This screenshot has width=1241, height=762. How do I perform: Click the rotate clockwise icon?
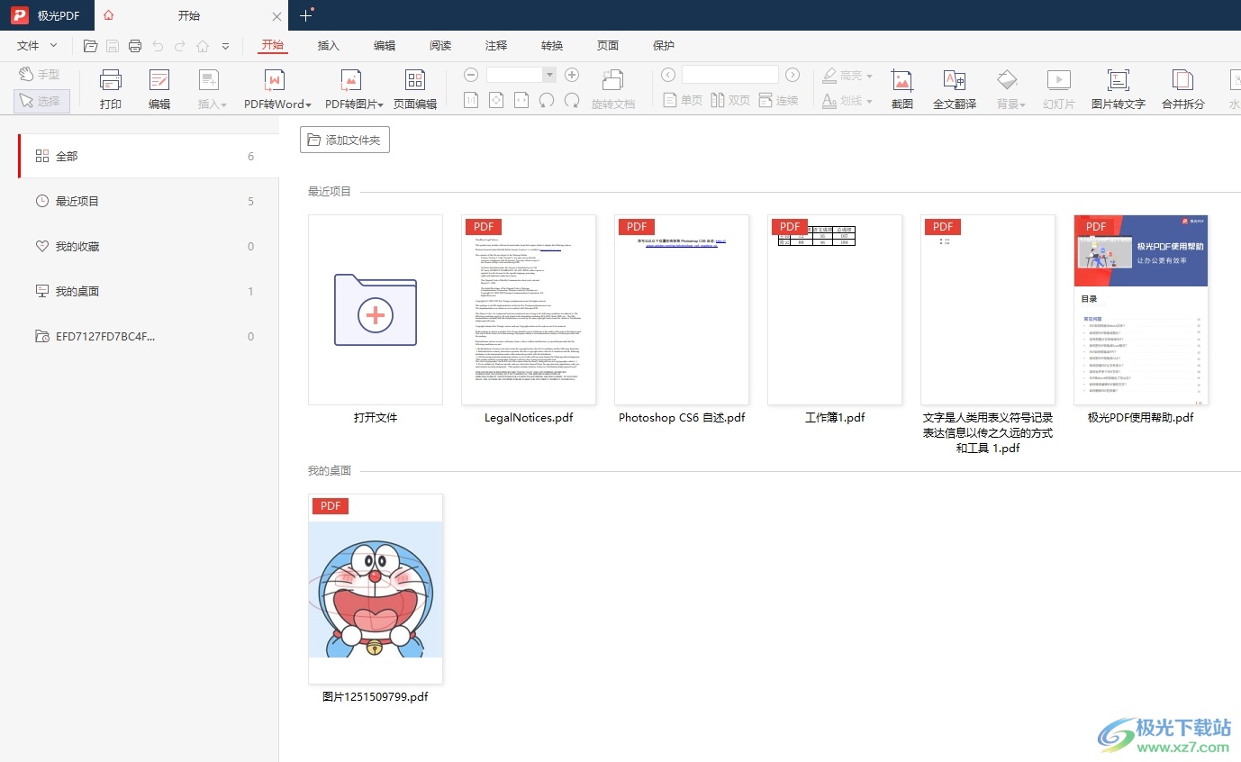[572, 100]
